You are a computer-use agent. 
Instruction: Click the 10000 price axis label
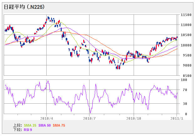[x=186, y=45]
